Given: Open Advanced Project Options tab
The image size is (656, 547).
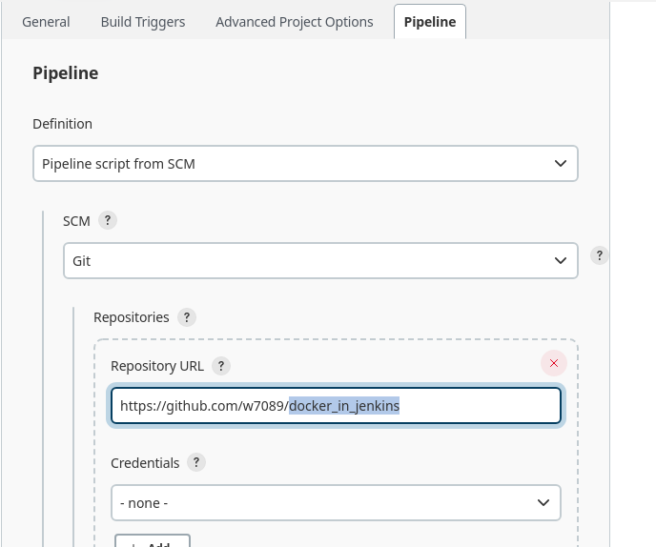Looking at the screenshot, I should 294,22.
